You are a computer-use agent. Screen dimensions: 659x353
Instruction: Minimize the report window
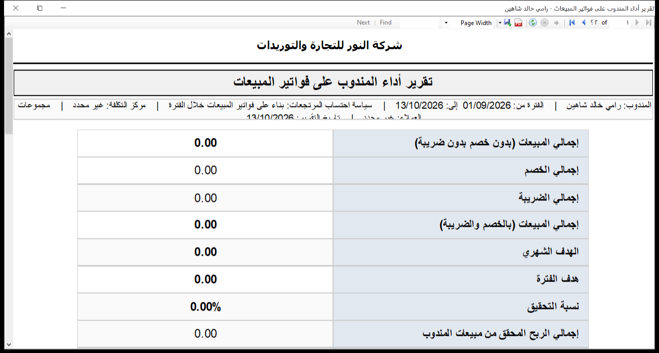tap(63, 8)
